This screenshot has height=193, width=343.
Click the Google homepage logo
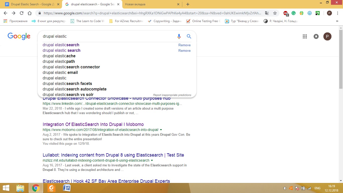pos(19,36)
